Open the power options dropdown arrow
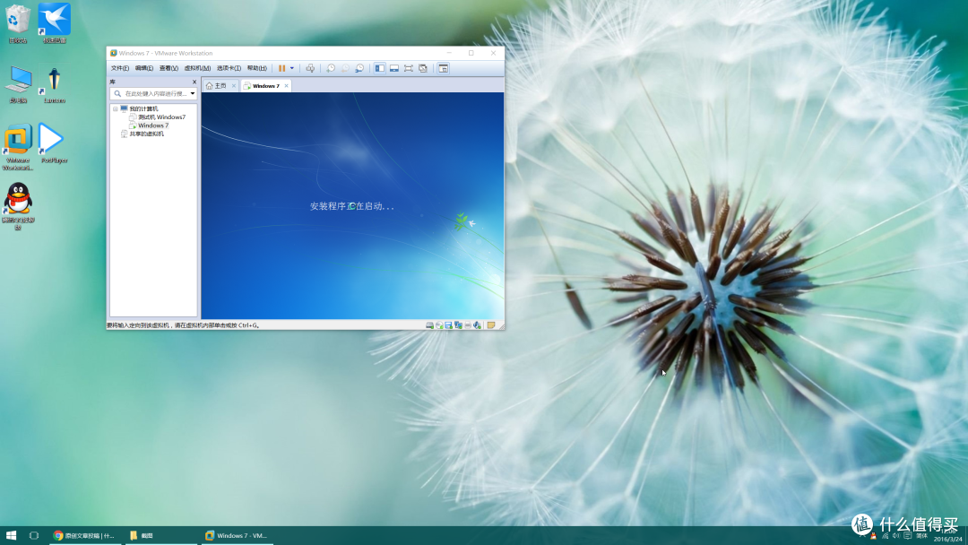Viewport: 968px width, 545px height. [x=292, y=68]
